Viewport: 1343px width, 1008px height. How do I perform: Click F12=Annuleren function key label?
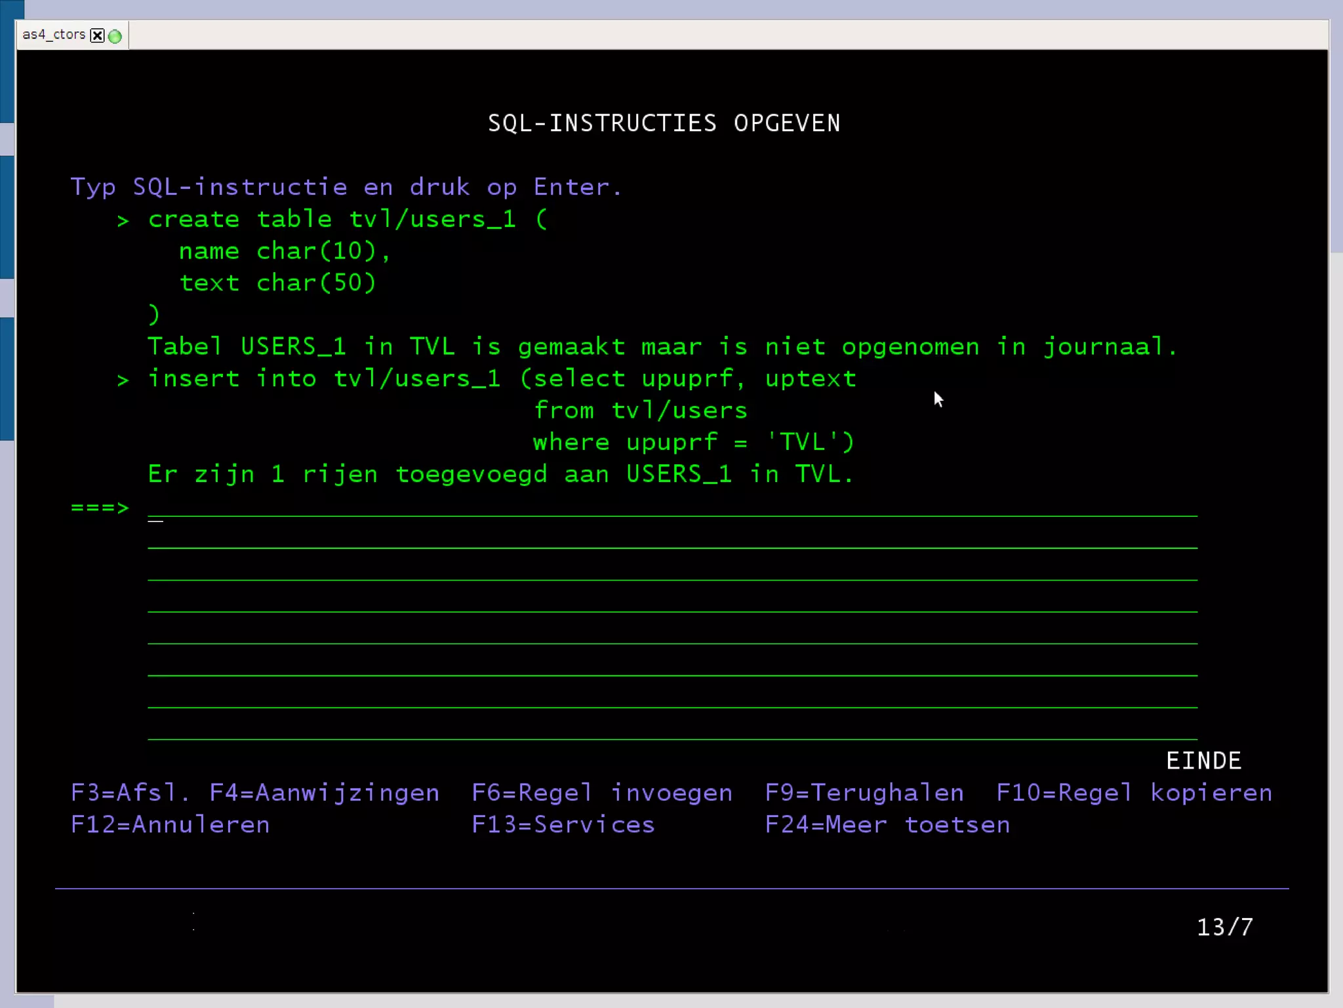(x=170, y=824)
